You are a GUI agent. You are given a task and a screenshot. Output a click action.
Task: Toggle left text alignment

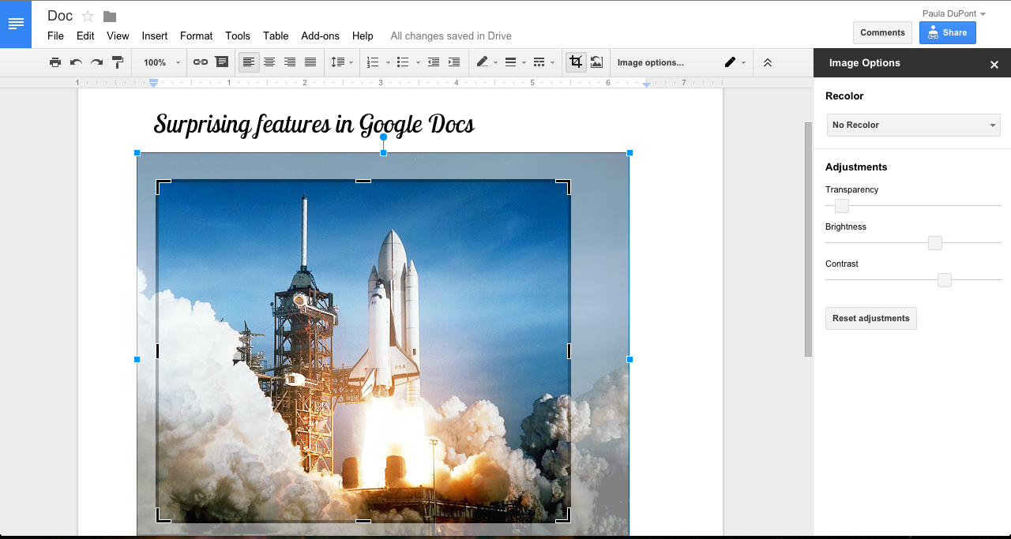pos(249,62)
